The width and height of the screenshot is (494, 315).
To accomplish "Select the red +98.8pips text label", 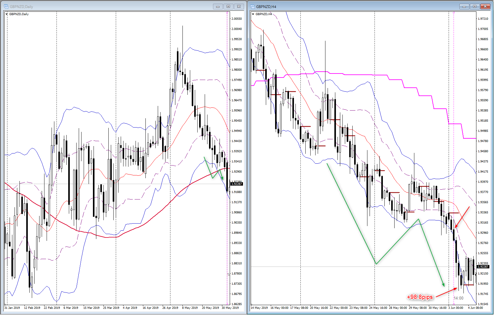I will [420, 297].
